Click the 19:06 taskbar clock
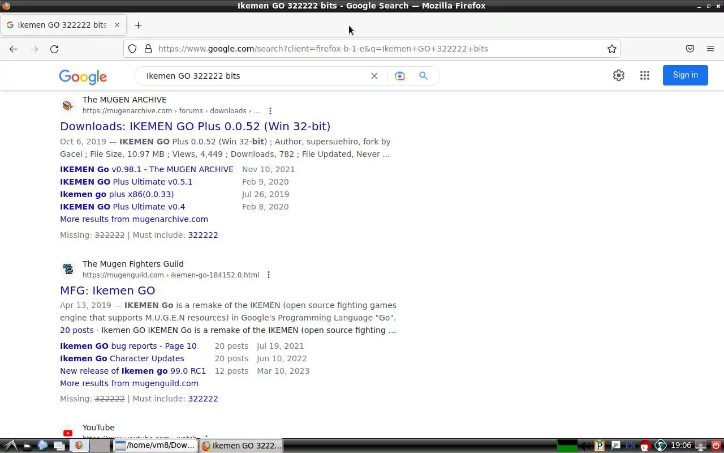The height and width of the screenshot is (453, 724). pos(681,446)
